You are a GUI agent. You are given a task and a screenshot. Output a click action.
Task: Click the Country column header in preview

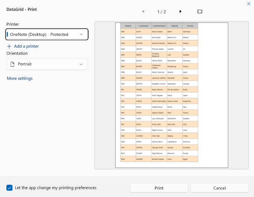point(190,26)
